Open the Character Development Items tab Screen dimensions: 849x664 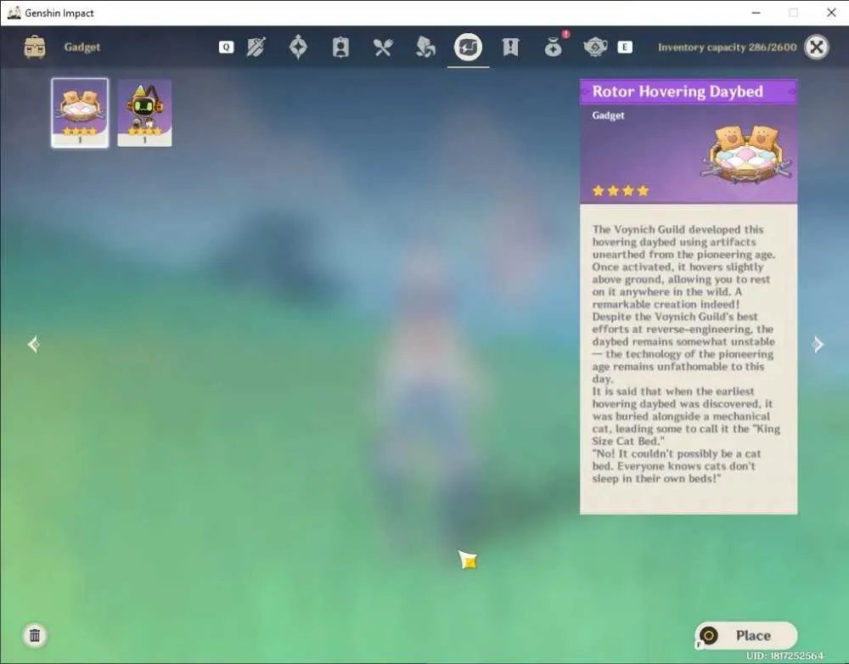click(x=340, y=47)
